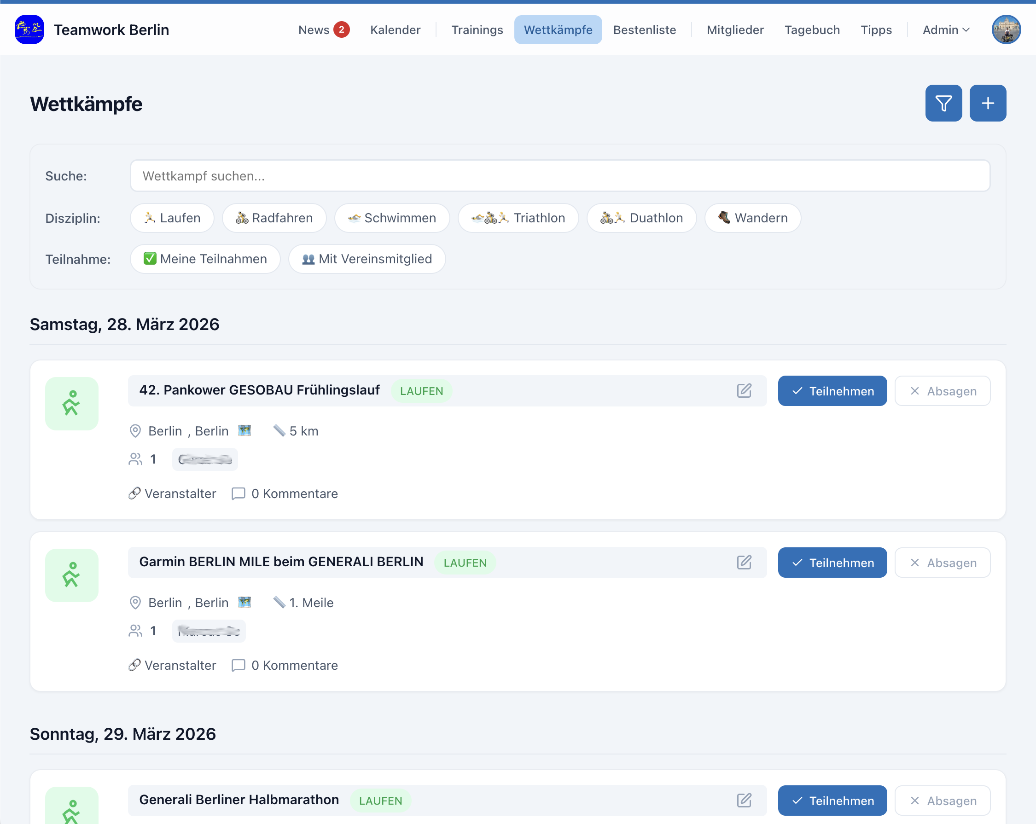Go to the Bestenliste tab

point(644,30)
